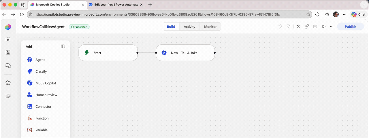Click the Copilot Studio logo in sidebar
The width and height of the screenshot is (369, 138).
8,27
